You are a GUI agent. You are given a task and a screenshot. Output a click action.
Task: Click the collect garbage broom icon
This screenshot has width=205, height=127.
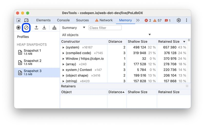pyautogui.click(x=54, y=28)
